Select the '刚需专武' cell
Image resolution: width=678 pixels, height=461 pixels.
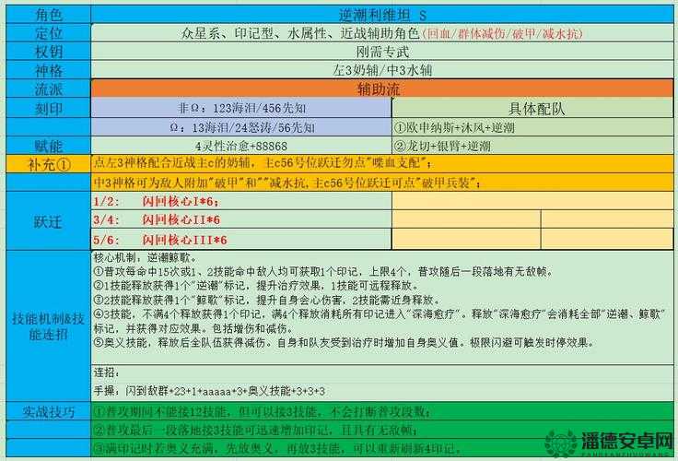point(382,52)
